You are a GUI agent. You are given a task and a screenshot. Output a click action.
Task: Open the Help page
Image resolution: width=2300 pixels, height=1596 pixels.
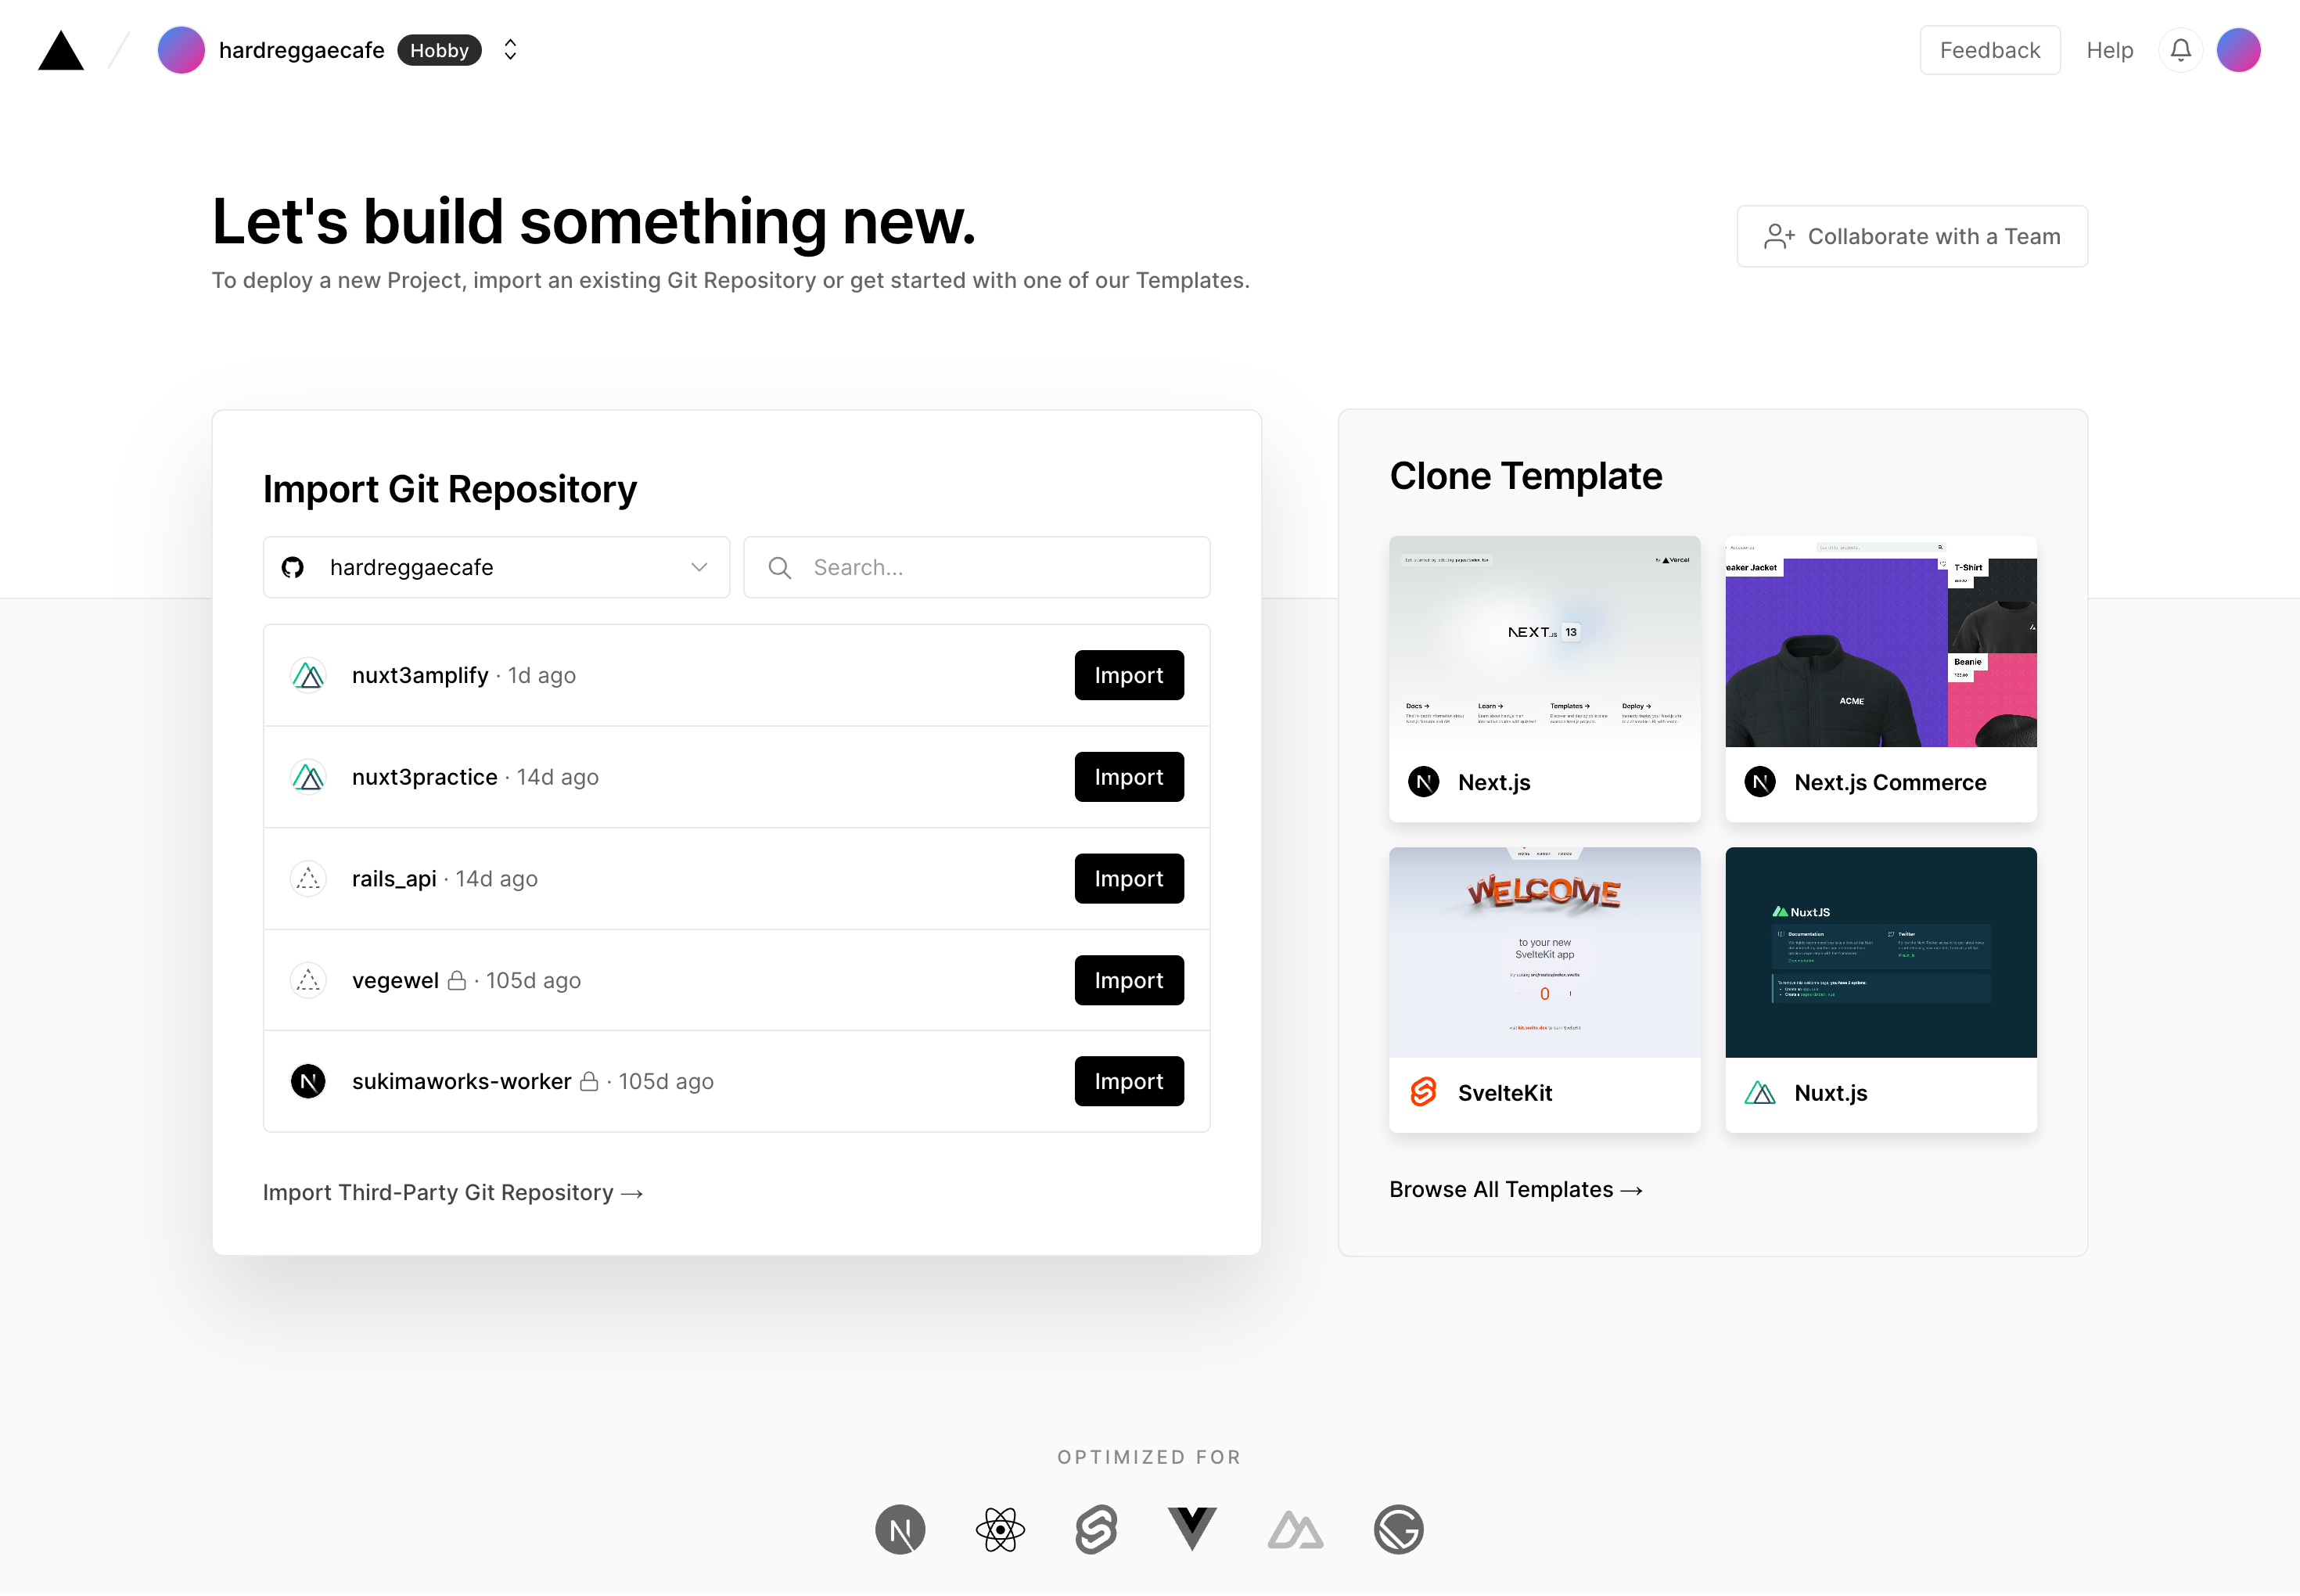click(2110, 49)
